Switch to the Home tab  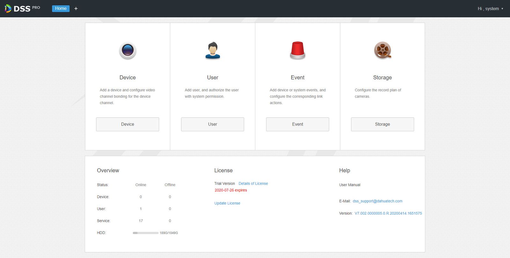pos(61,9)
